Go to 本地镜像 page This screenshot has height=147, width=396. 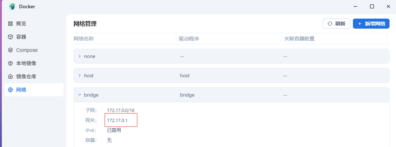(x=26, y=63)
